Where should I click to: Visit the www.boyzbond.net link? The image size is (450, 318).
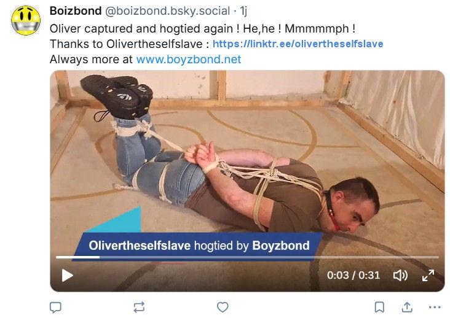click(x=189, y=60)
